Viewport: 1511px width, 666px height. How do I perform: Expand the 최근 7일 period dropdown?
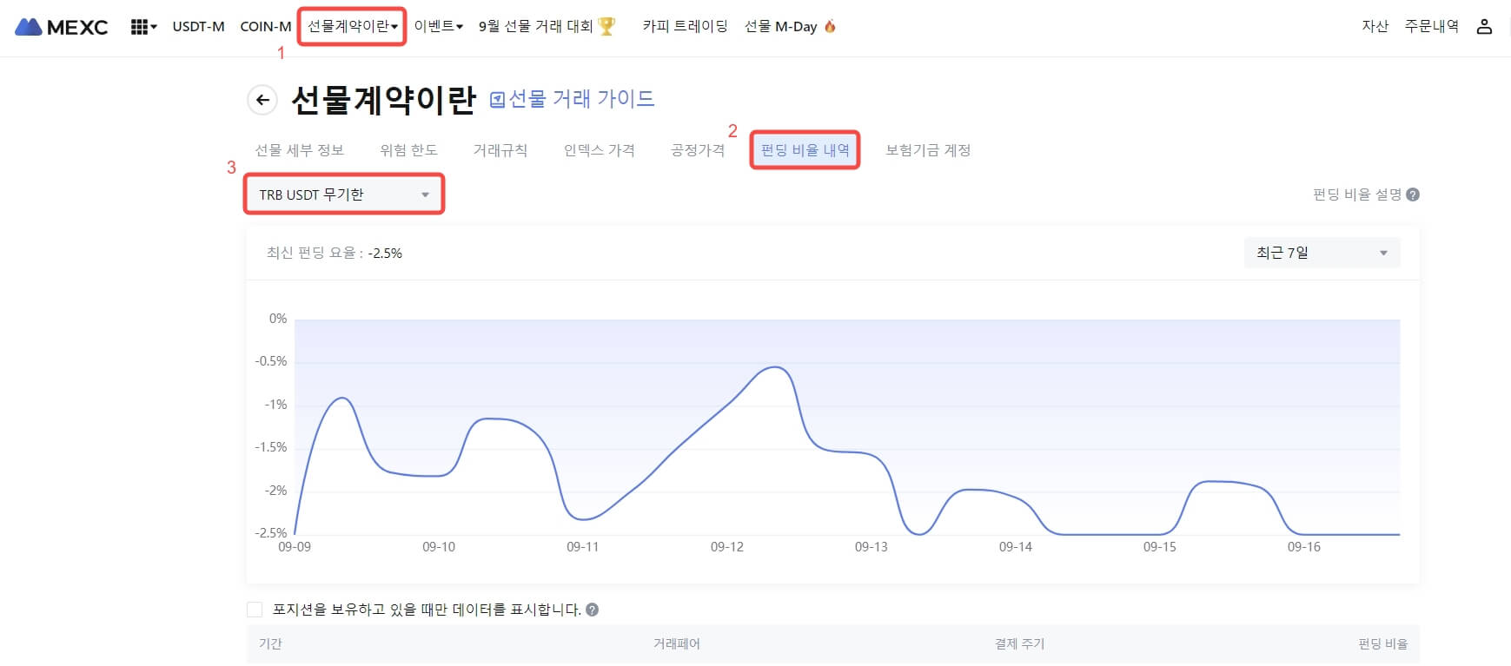coord(1322,253)
